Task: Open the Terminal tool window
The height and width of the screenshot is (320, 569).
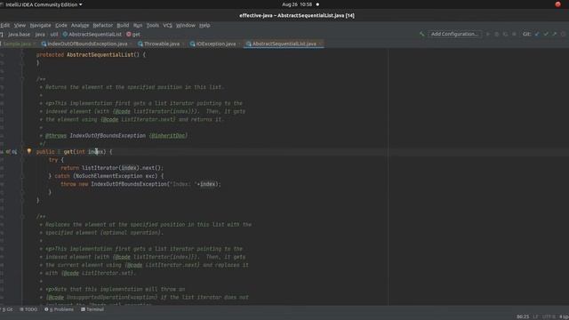Action: (x=92, y=309)
